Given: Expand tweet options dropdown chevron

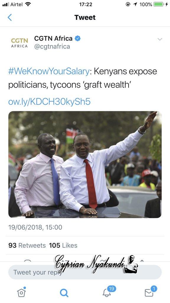Looking at the screenshot, I should pyautogui.click(x=160, y=39).
